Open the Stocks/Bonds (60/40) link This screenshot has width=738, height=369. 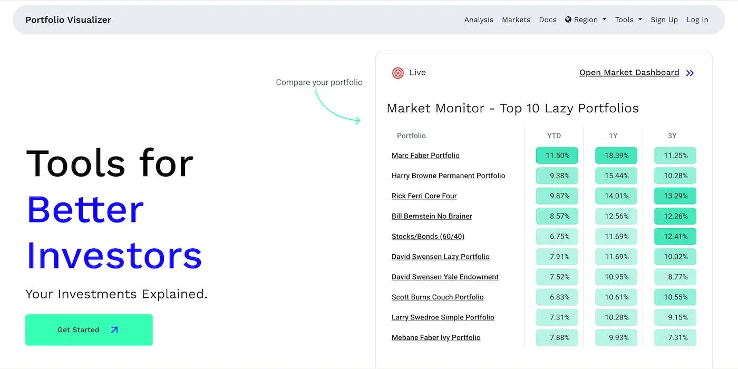click(428, 237)
